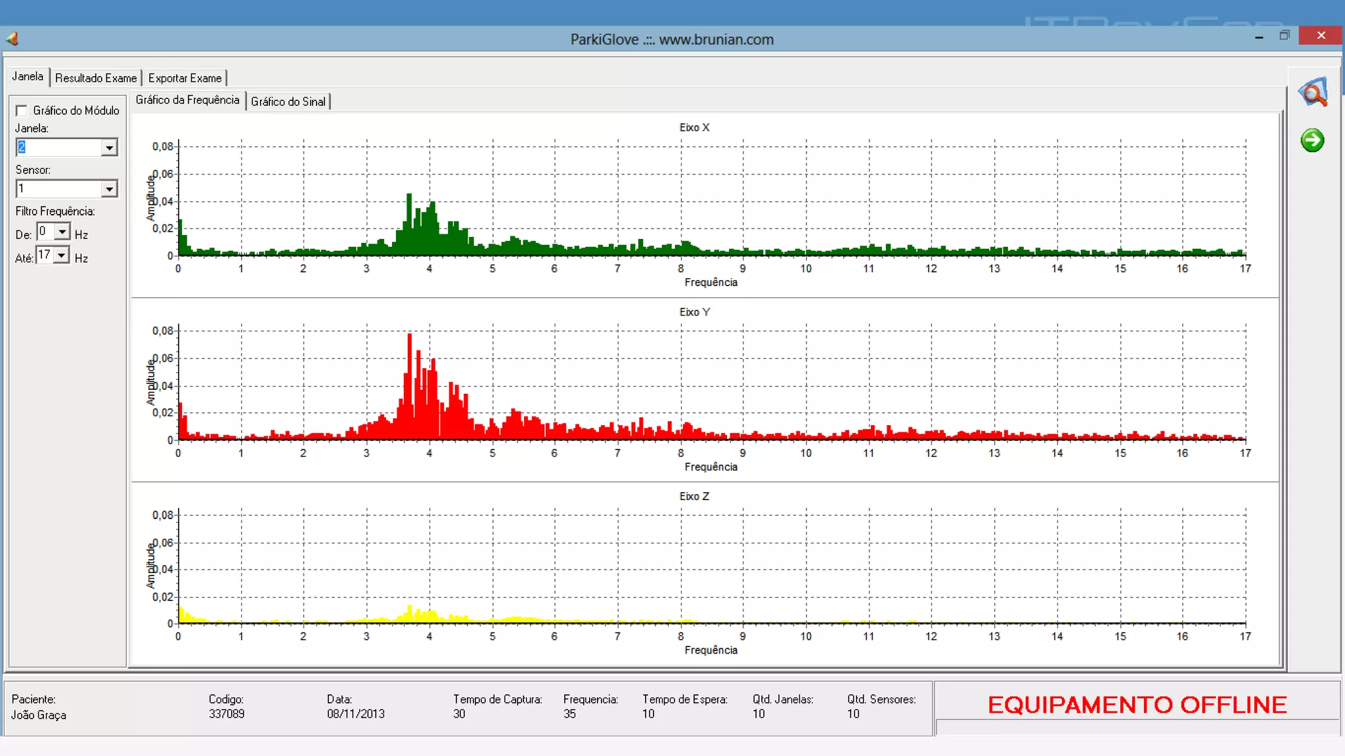Click the green arrow next icon
Screen dimensions: 1345x756
tap(1312, 140)
